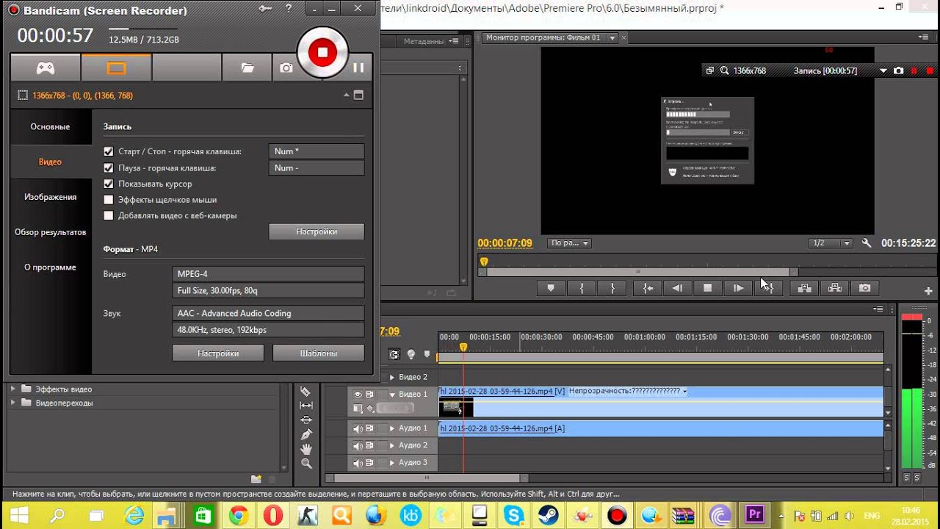Screen dimensions: 940x529
Task: Toggle track output eye for Видео 1
Action: (x=358, y=395)
